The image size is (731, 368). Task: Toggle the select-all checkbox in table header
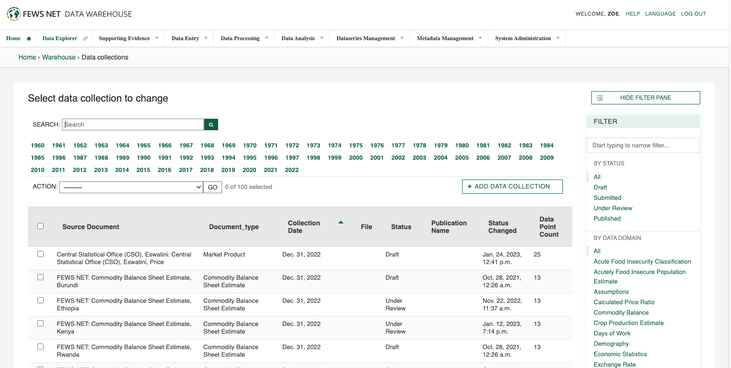pos(40,226)
